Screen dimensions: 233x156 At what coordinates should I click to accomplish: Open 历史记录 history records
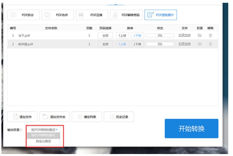click(x=119, y=117)
